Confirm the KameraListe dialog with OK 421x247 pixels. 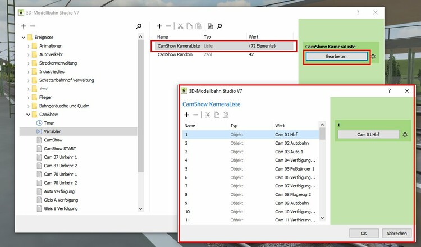[x=364, y=234]
